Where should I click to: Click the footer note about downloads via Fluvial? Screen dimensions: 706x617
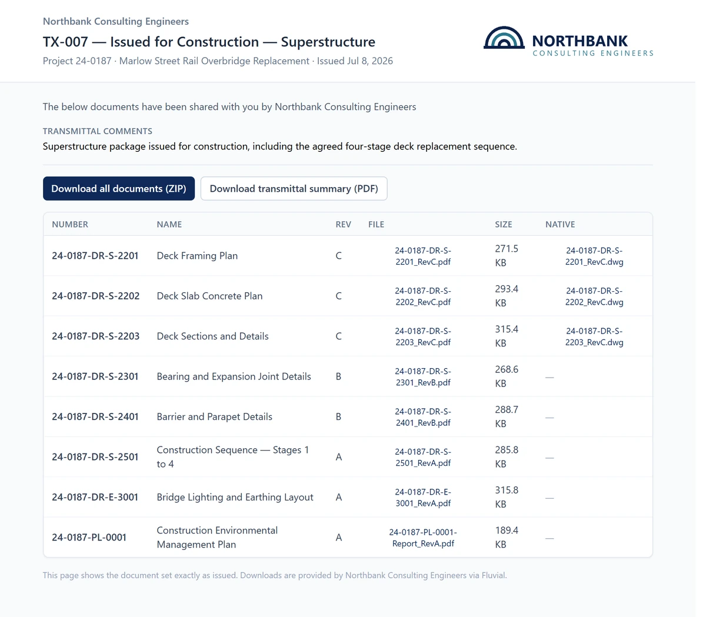[275, 575]
